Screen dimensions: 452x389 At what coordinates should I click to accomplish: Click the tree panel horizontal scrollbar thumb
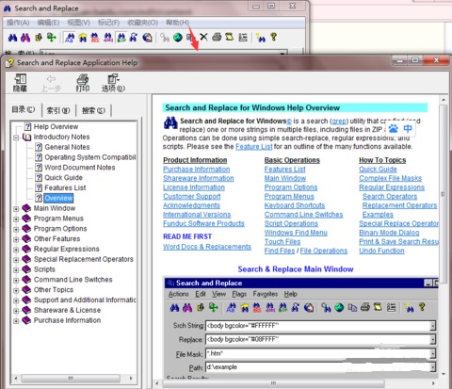click(71, 378)
